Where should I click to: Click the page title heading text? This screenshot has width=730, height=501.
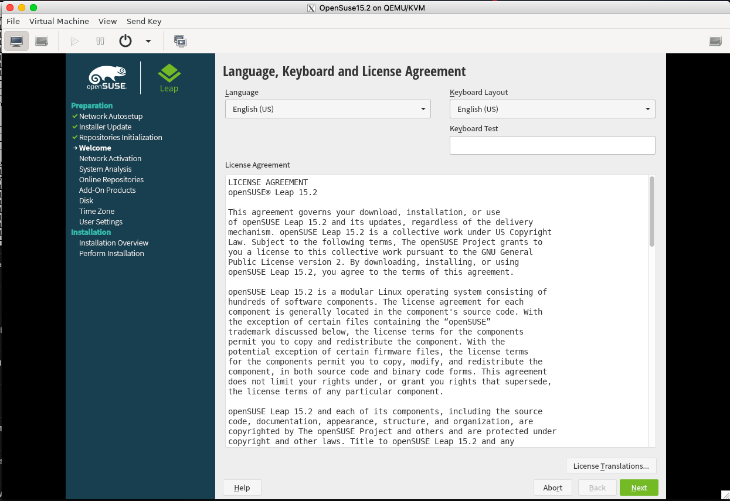pos(344,71)
